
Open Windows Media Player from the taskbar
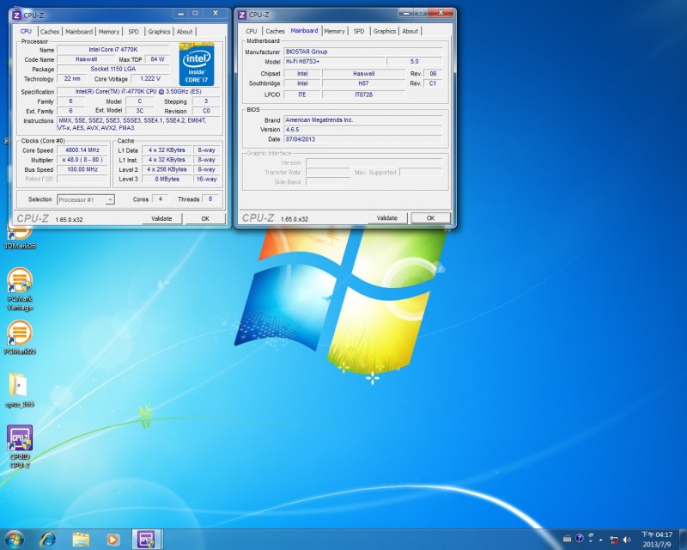(x=112, y=539)
